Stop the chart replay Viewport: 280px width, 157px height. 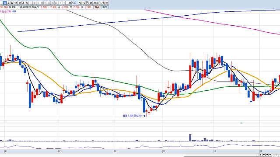tap(267, 155)
